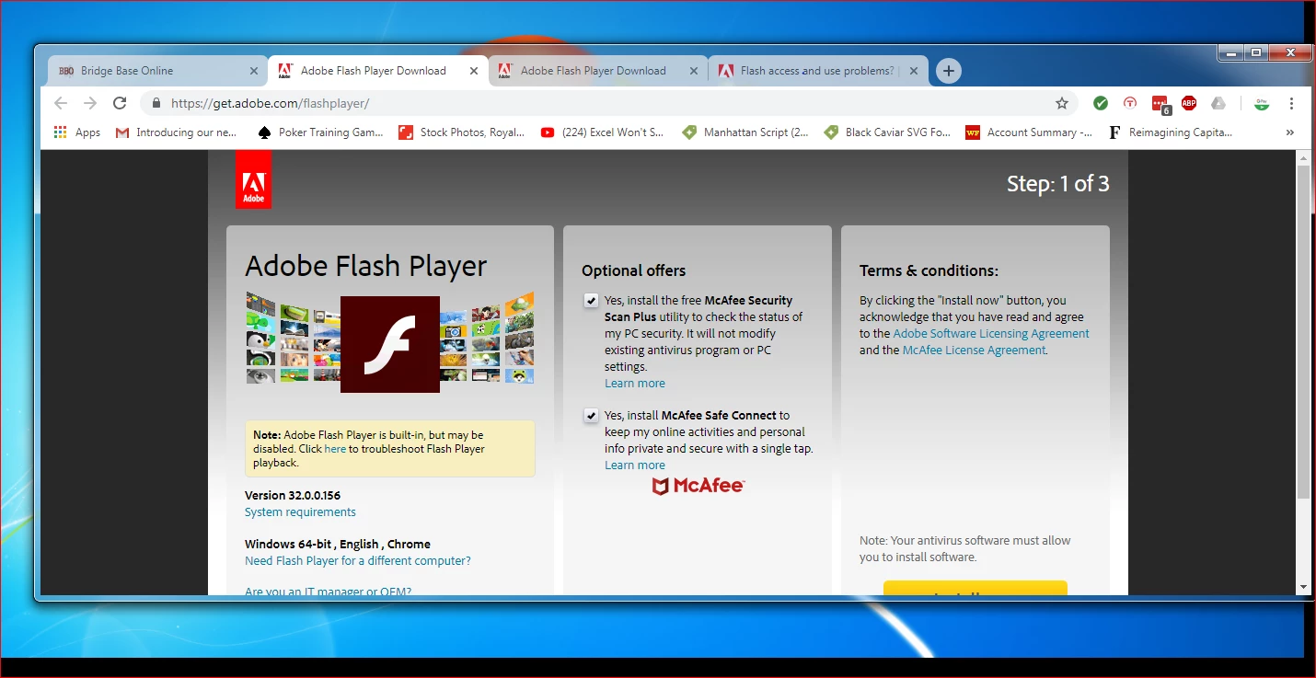Click 'Windows 64-bit , English , Chrome' text
1316x678 pixels.
pos(338,545)
